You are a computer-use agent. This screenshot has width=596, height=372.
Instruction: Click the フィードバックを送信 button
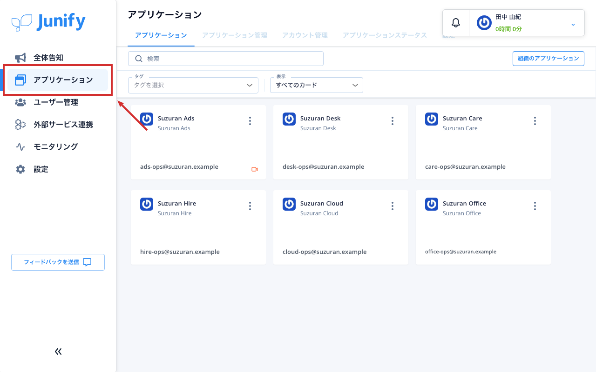tap(58, 262)
